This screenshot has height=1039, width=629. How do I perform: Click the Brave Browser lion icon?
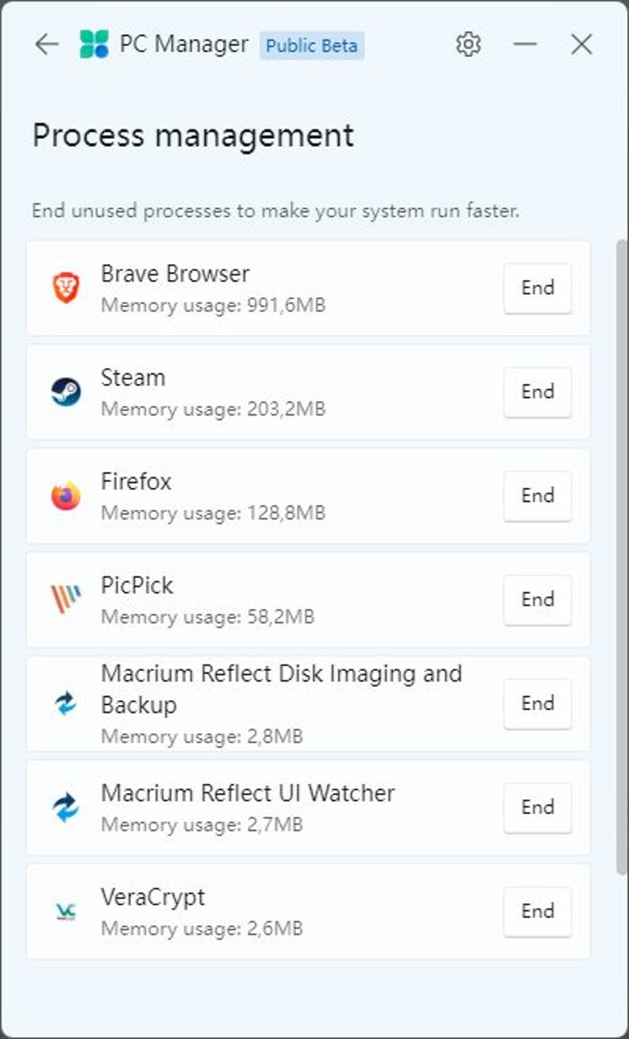66,288
